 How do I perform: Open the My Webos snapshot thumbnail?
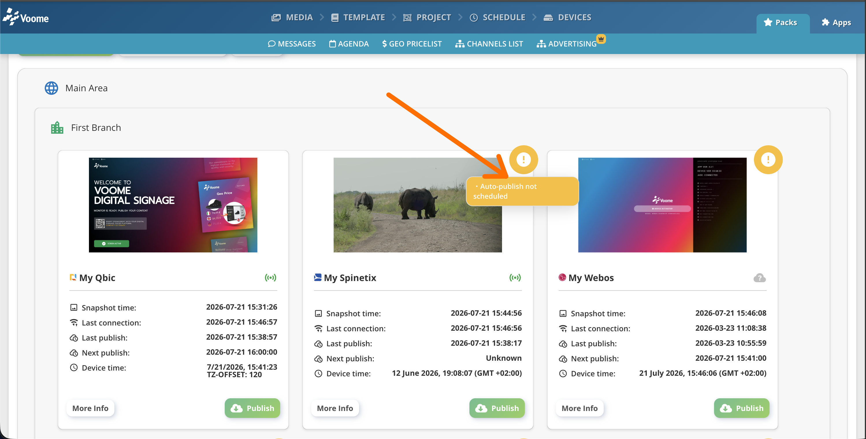point(662,205)
